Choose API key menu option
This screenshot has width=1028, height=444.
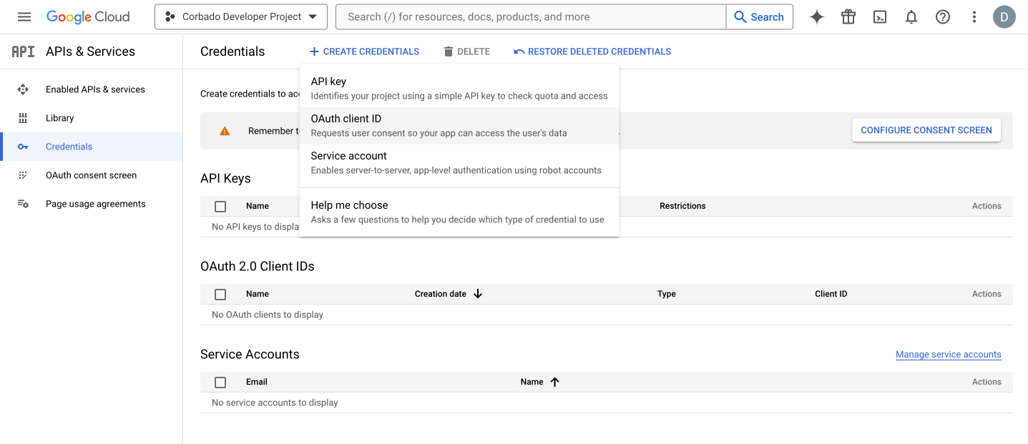point(459,89)
